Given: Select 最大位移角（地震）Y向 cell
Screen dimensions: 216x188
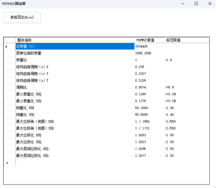Looking at the screenshot, I should (x=75, y=128).
